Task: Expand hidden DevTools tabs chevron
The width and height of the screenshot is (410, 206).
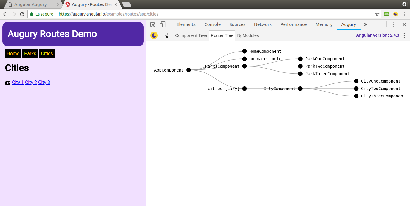Action: tap(365, 24)
